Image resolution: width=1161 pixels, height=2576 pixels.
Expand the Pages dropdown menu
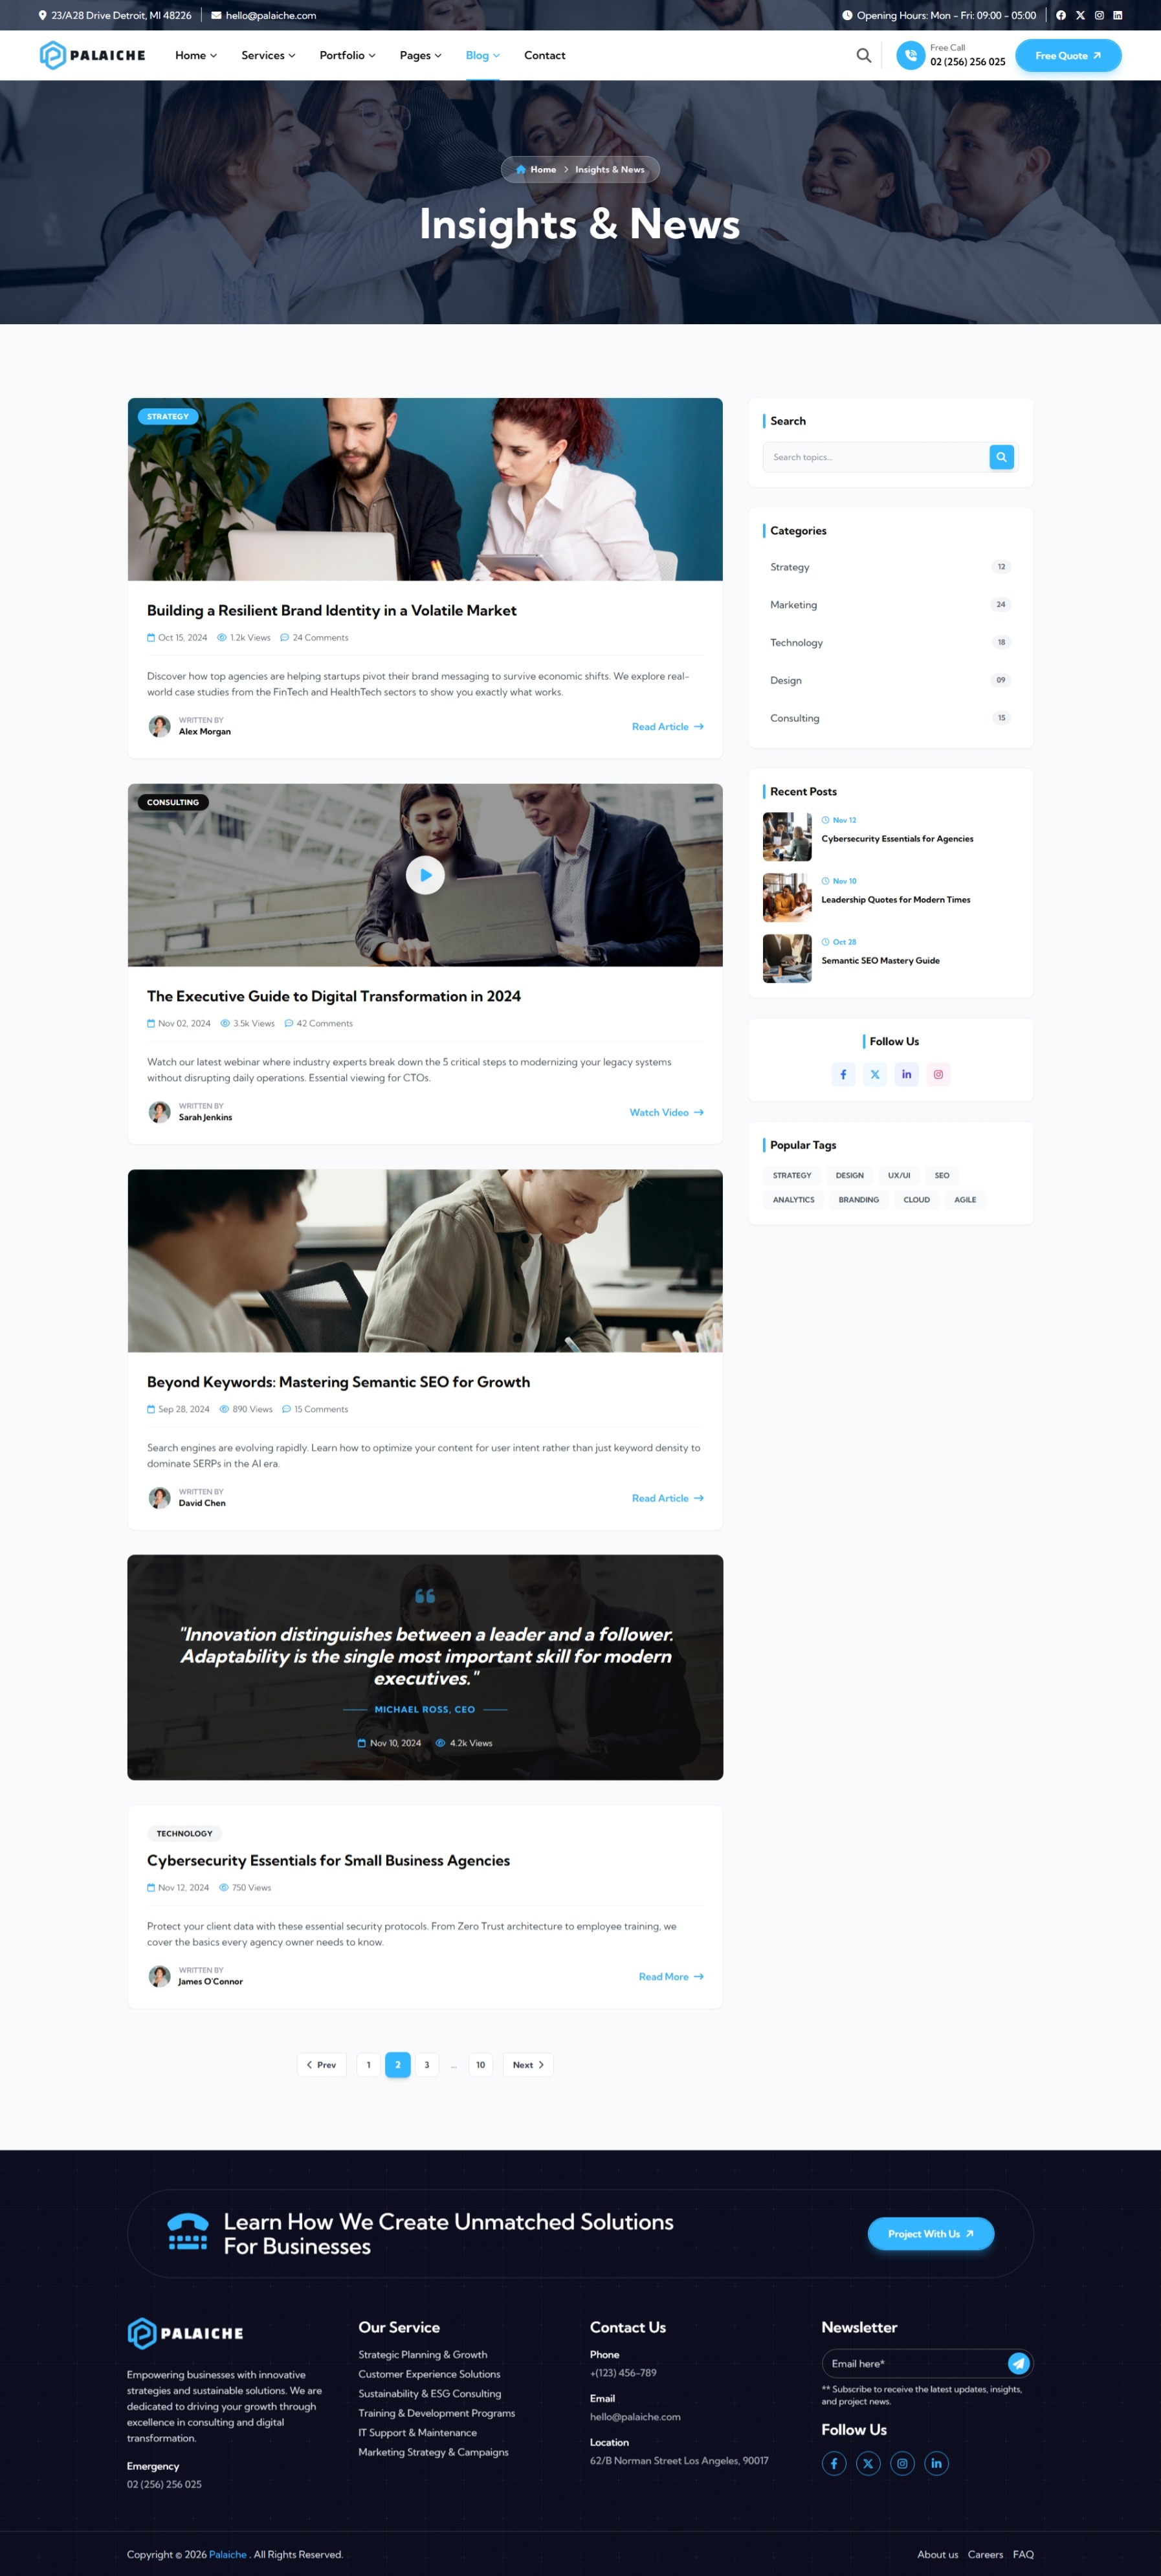[x=420, y=55]
